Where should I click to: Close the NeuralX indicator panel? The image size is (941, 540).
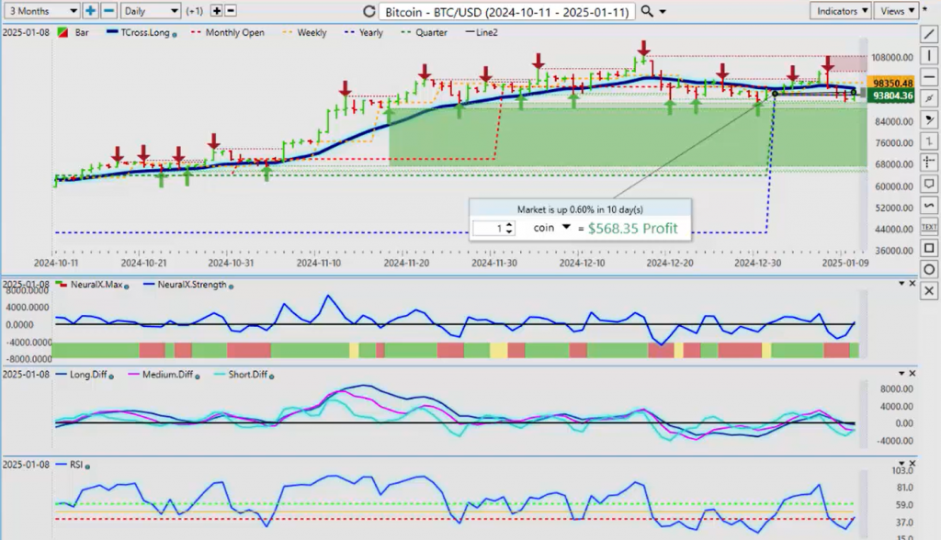pos(913,283)
